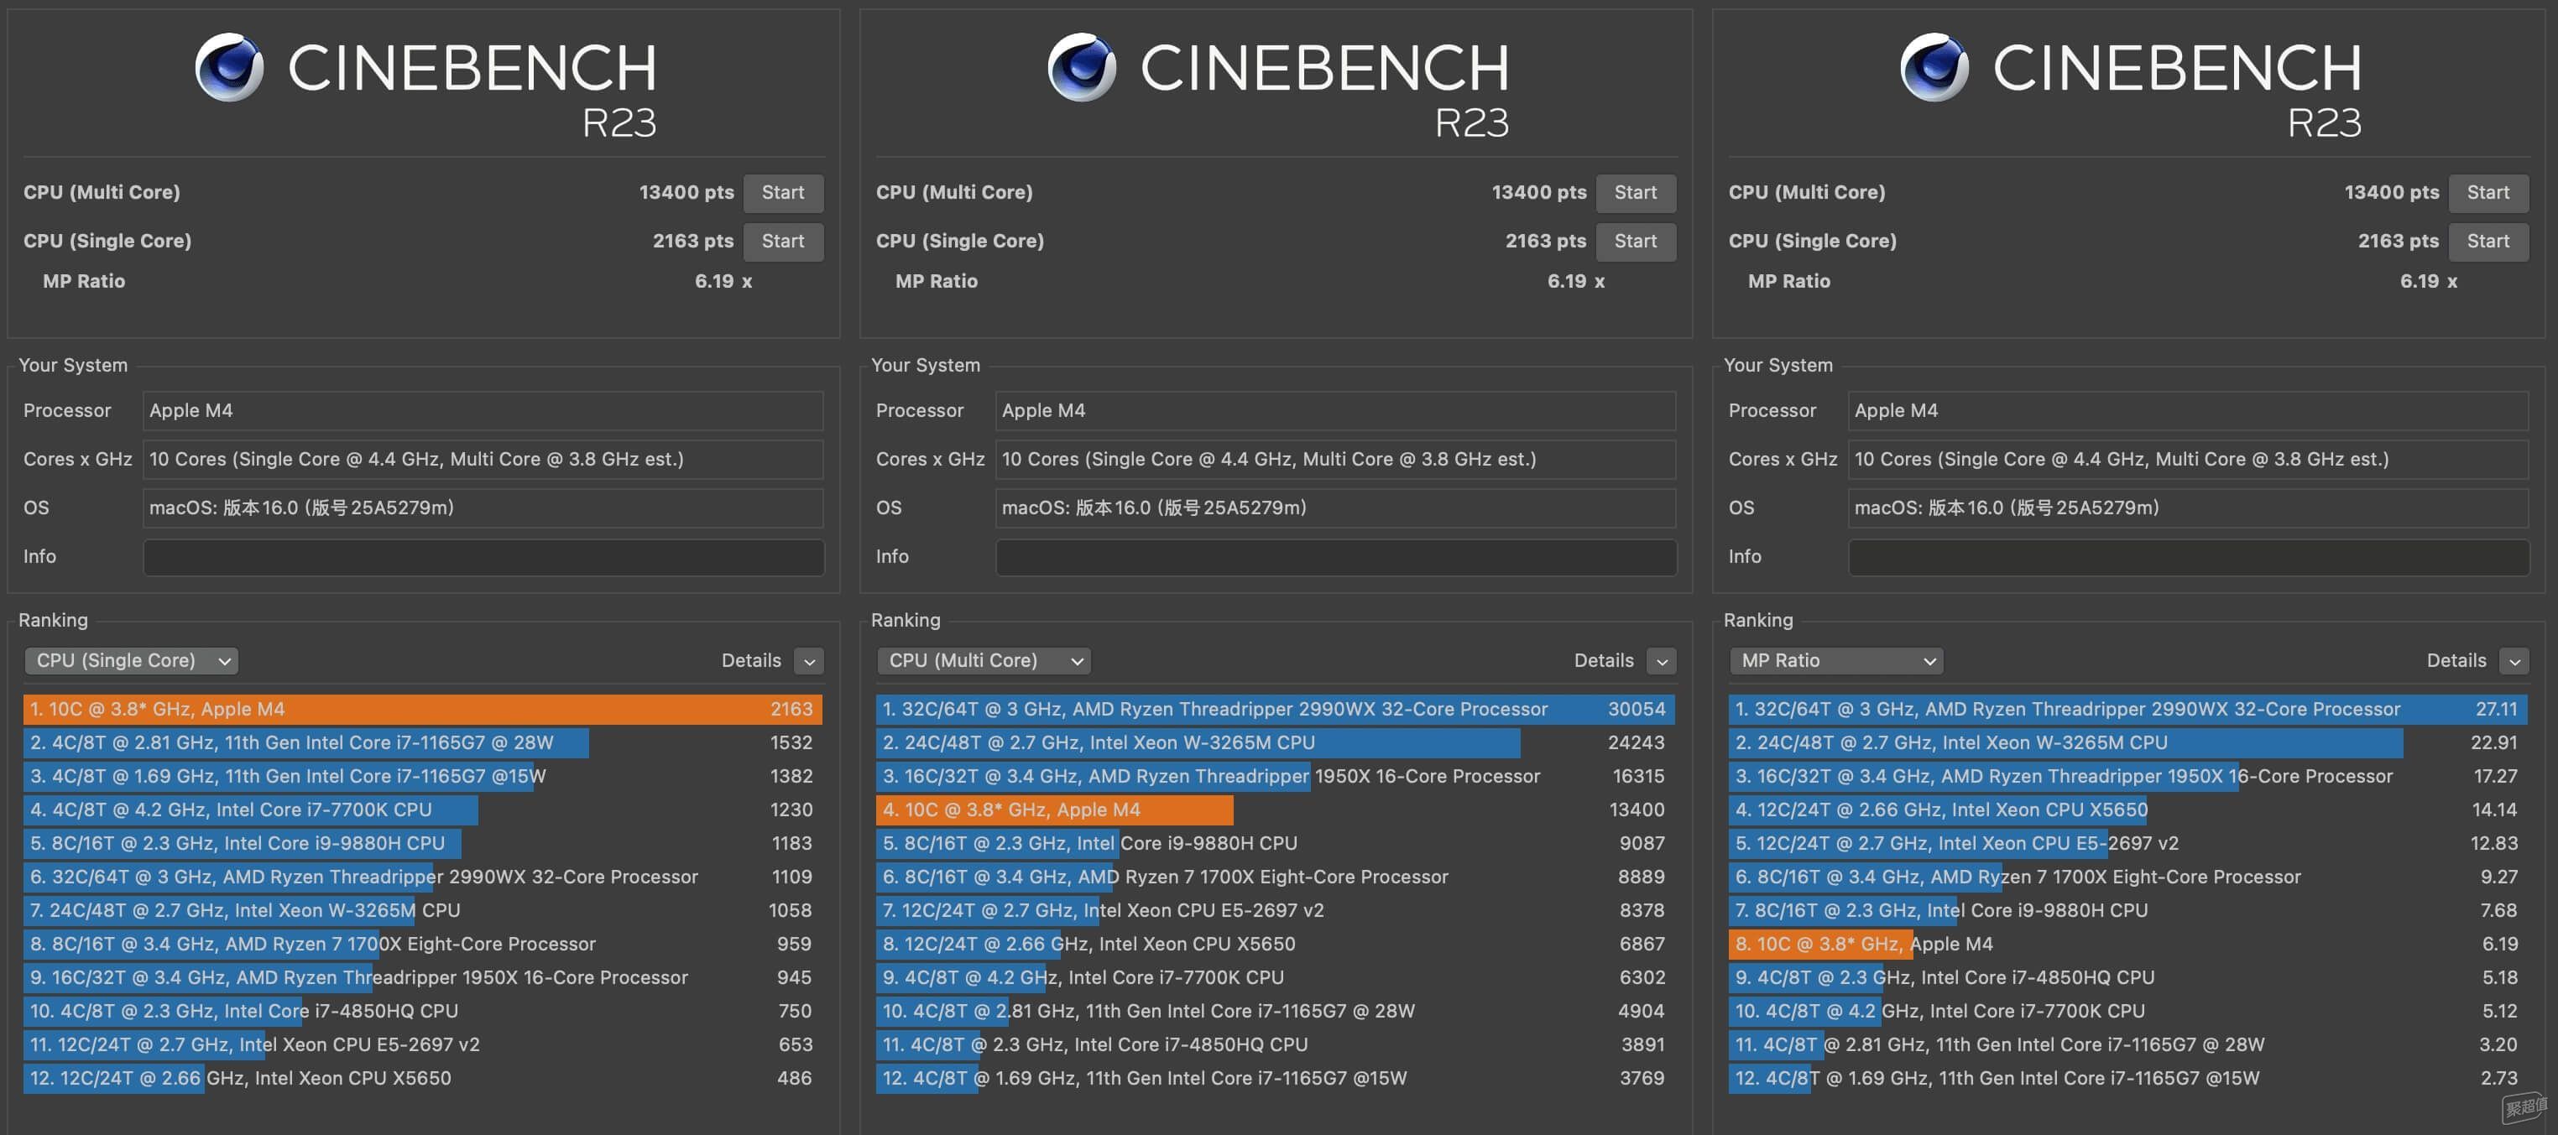Click the Info input field in middle window

1335,557
